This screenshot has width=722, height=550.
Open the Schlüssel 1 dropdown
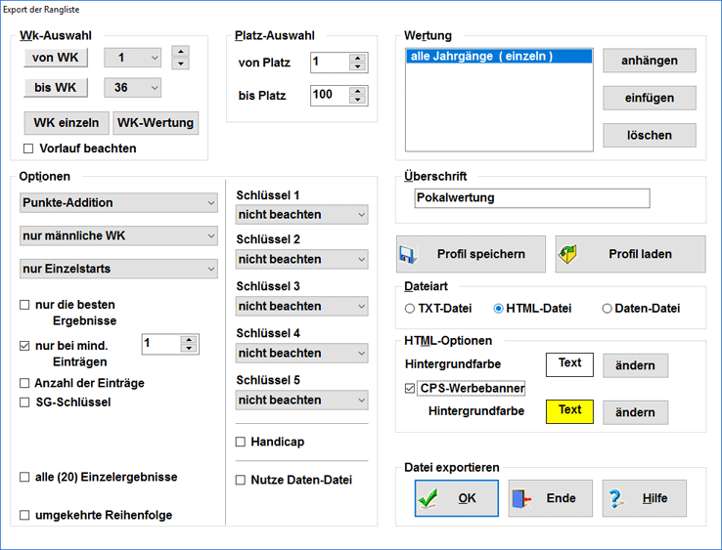click(301, 213)
